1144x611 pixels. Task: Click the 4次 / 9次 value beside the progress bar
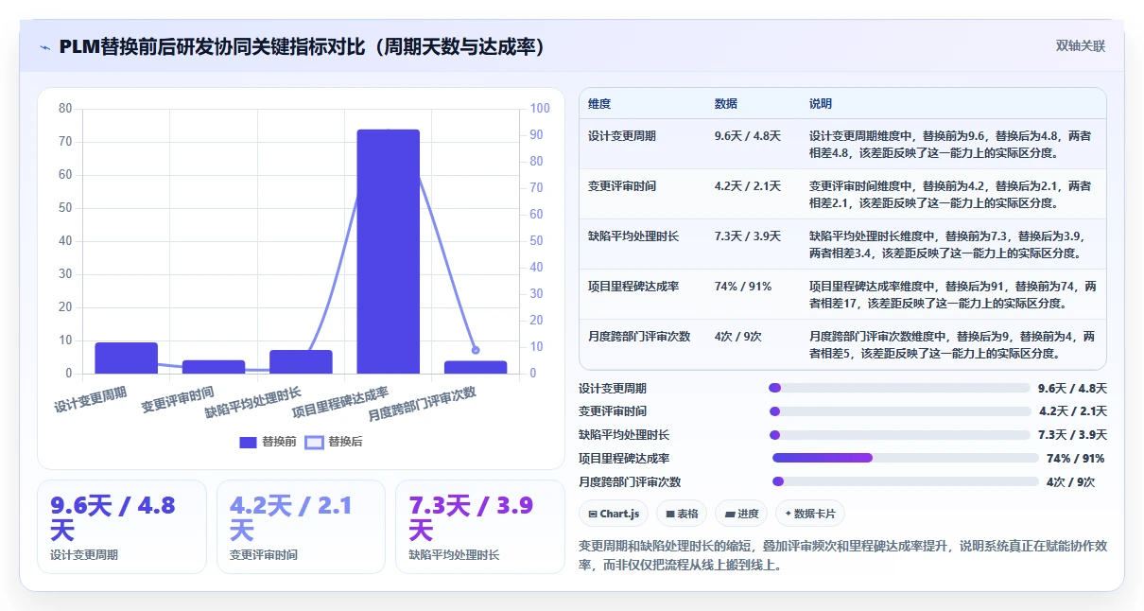click(1070, 481)
